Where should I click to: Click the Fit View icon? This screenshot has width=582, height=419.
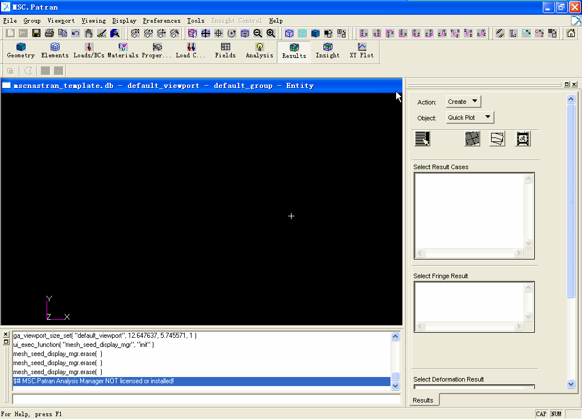pos(205,33)
